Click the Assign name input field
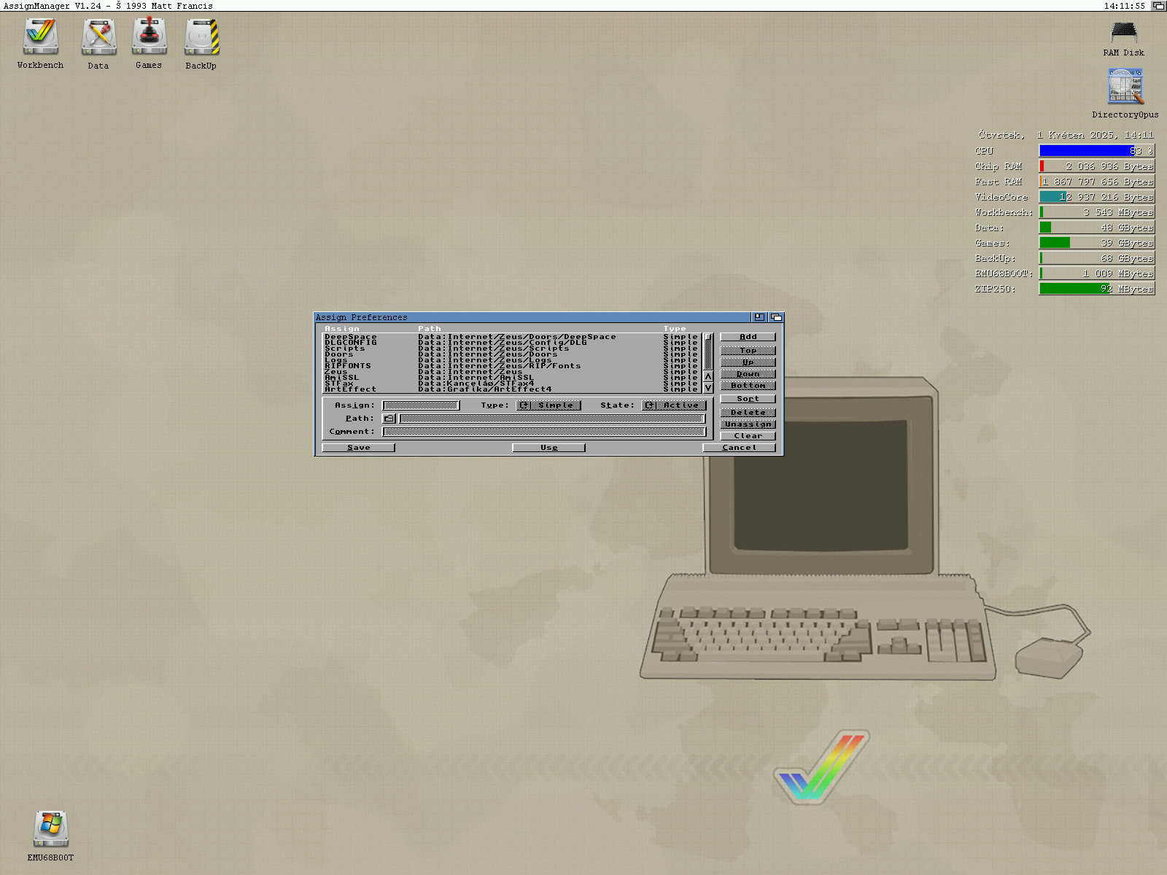 click(421, 405)
